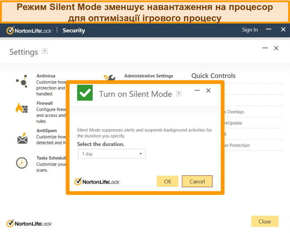Click the NortonLifeLock logo at the Settings window bottom

[x=29, y=224]
